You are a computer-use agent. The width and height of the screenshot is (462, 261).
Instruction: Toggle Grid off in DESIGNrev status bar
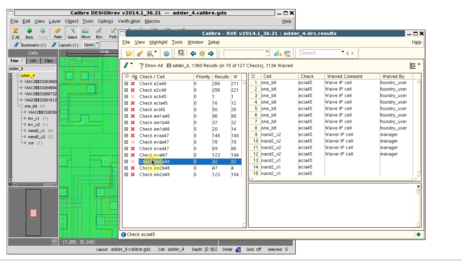click(x=254, y=249)
